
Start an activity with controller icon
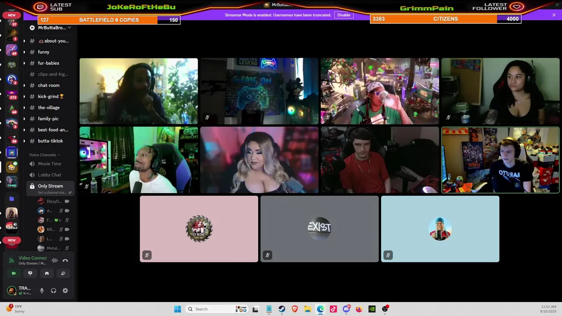[x=47, y=273]
